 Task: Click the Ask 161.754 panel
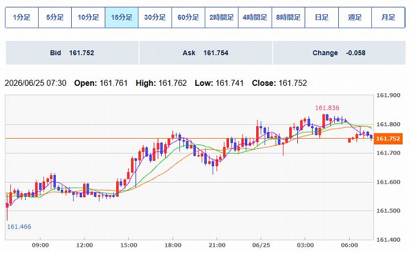pyautogui.click(x=206, y=53)
